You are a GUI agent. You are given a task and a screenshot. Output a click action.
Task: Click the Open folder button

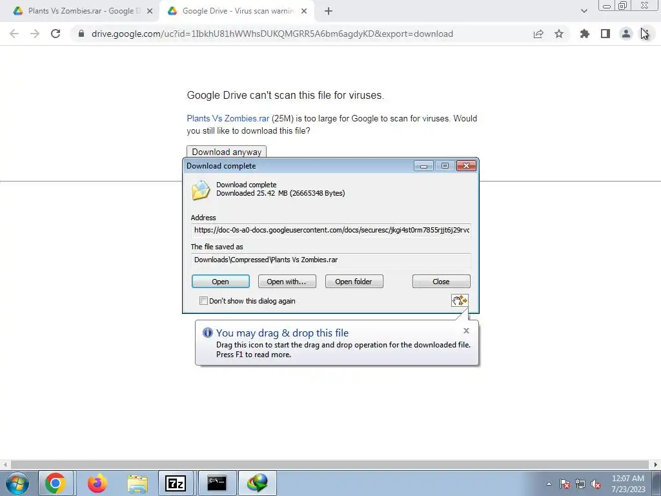[x=354, y=282]
